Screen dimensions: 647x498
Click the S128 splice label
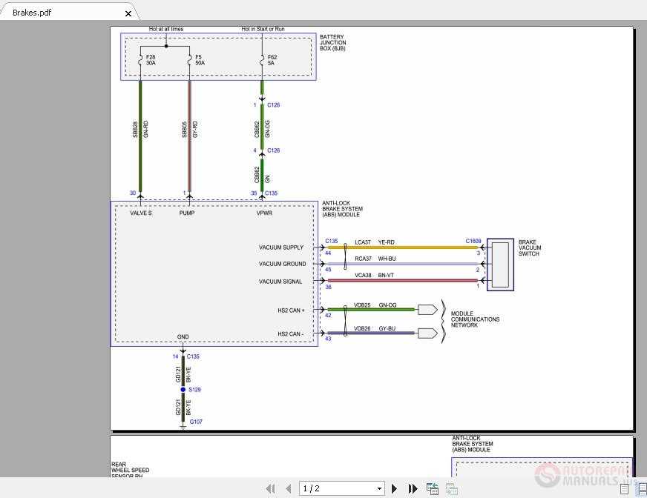[194, 390]
